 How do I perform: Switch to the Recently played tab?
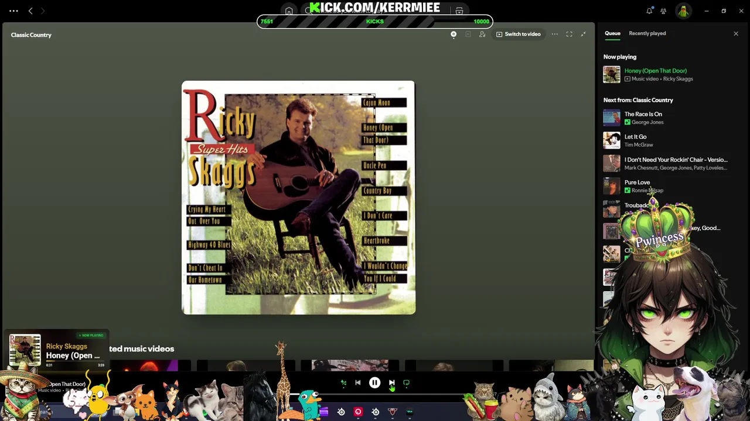(x=647, y=33)
